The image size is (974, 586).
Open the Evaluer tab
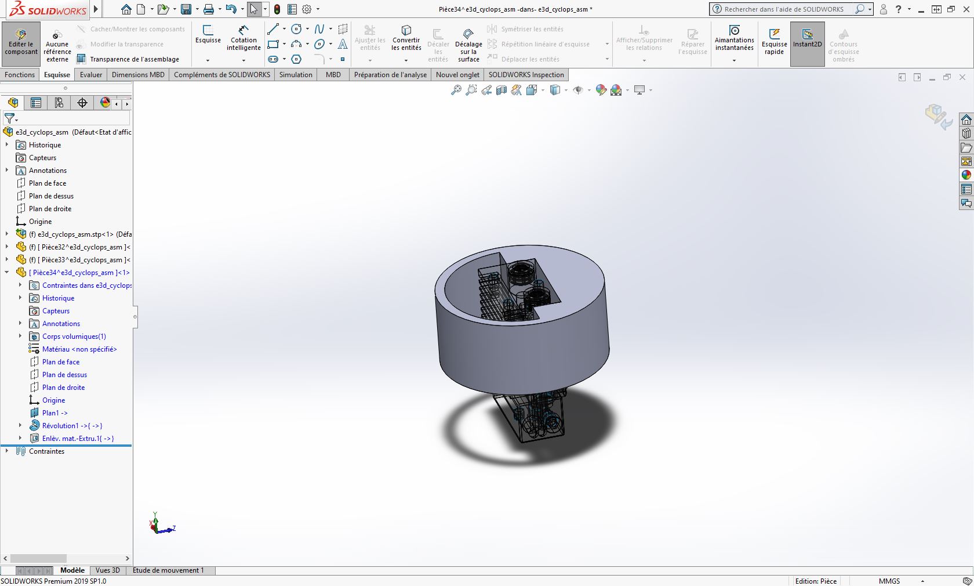91,74
